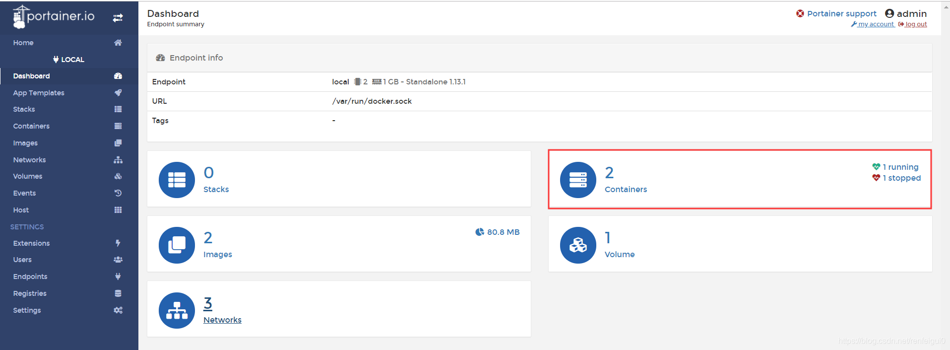
Task: Click the '/var/run/docker.sock' URL value
Action: click(372, 101)
